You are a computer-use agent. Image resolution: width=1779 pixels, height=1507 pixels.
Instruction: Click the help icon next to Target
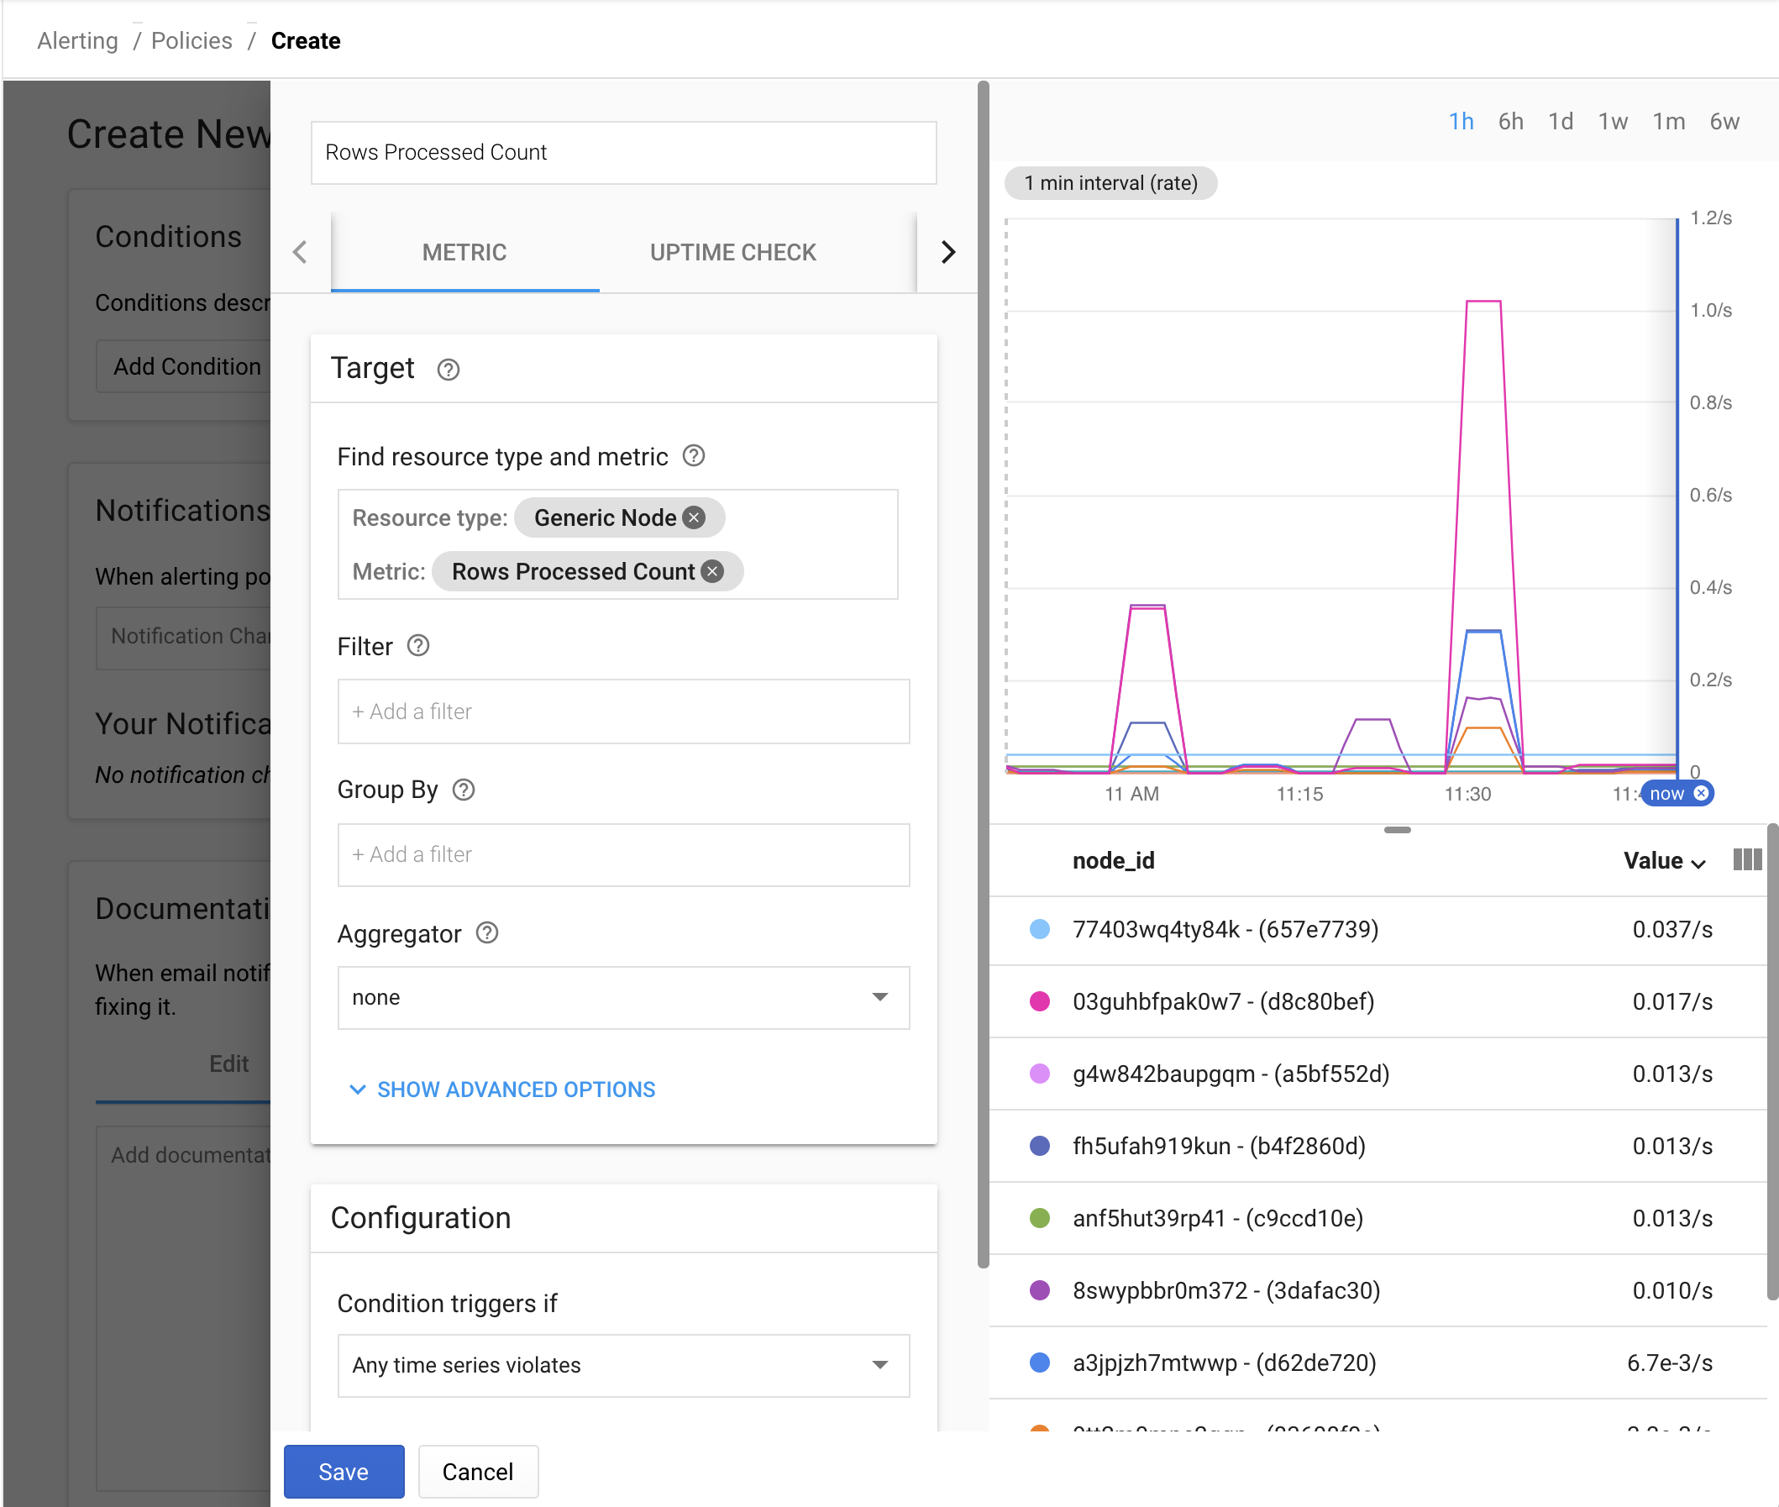[x=444, y=370]
